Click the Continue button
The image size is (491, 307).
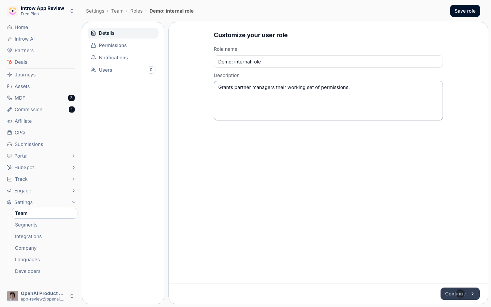click(x=460, y=294)
